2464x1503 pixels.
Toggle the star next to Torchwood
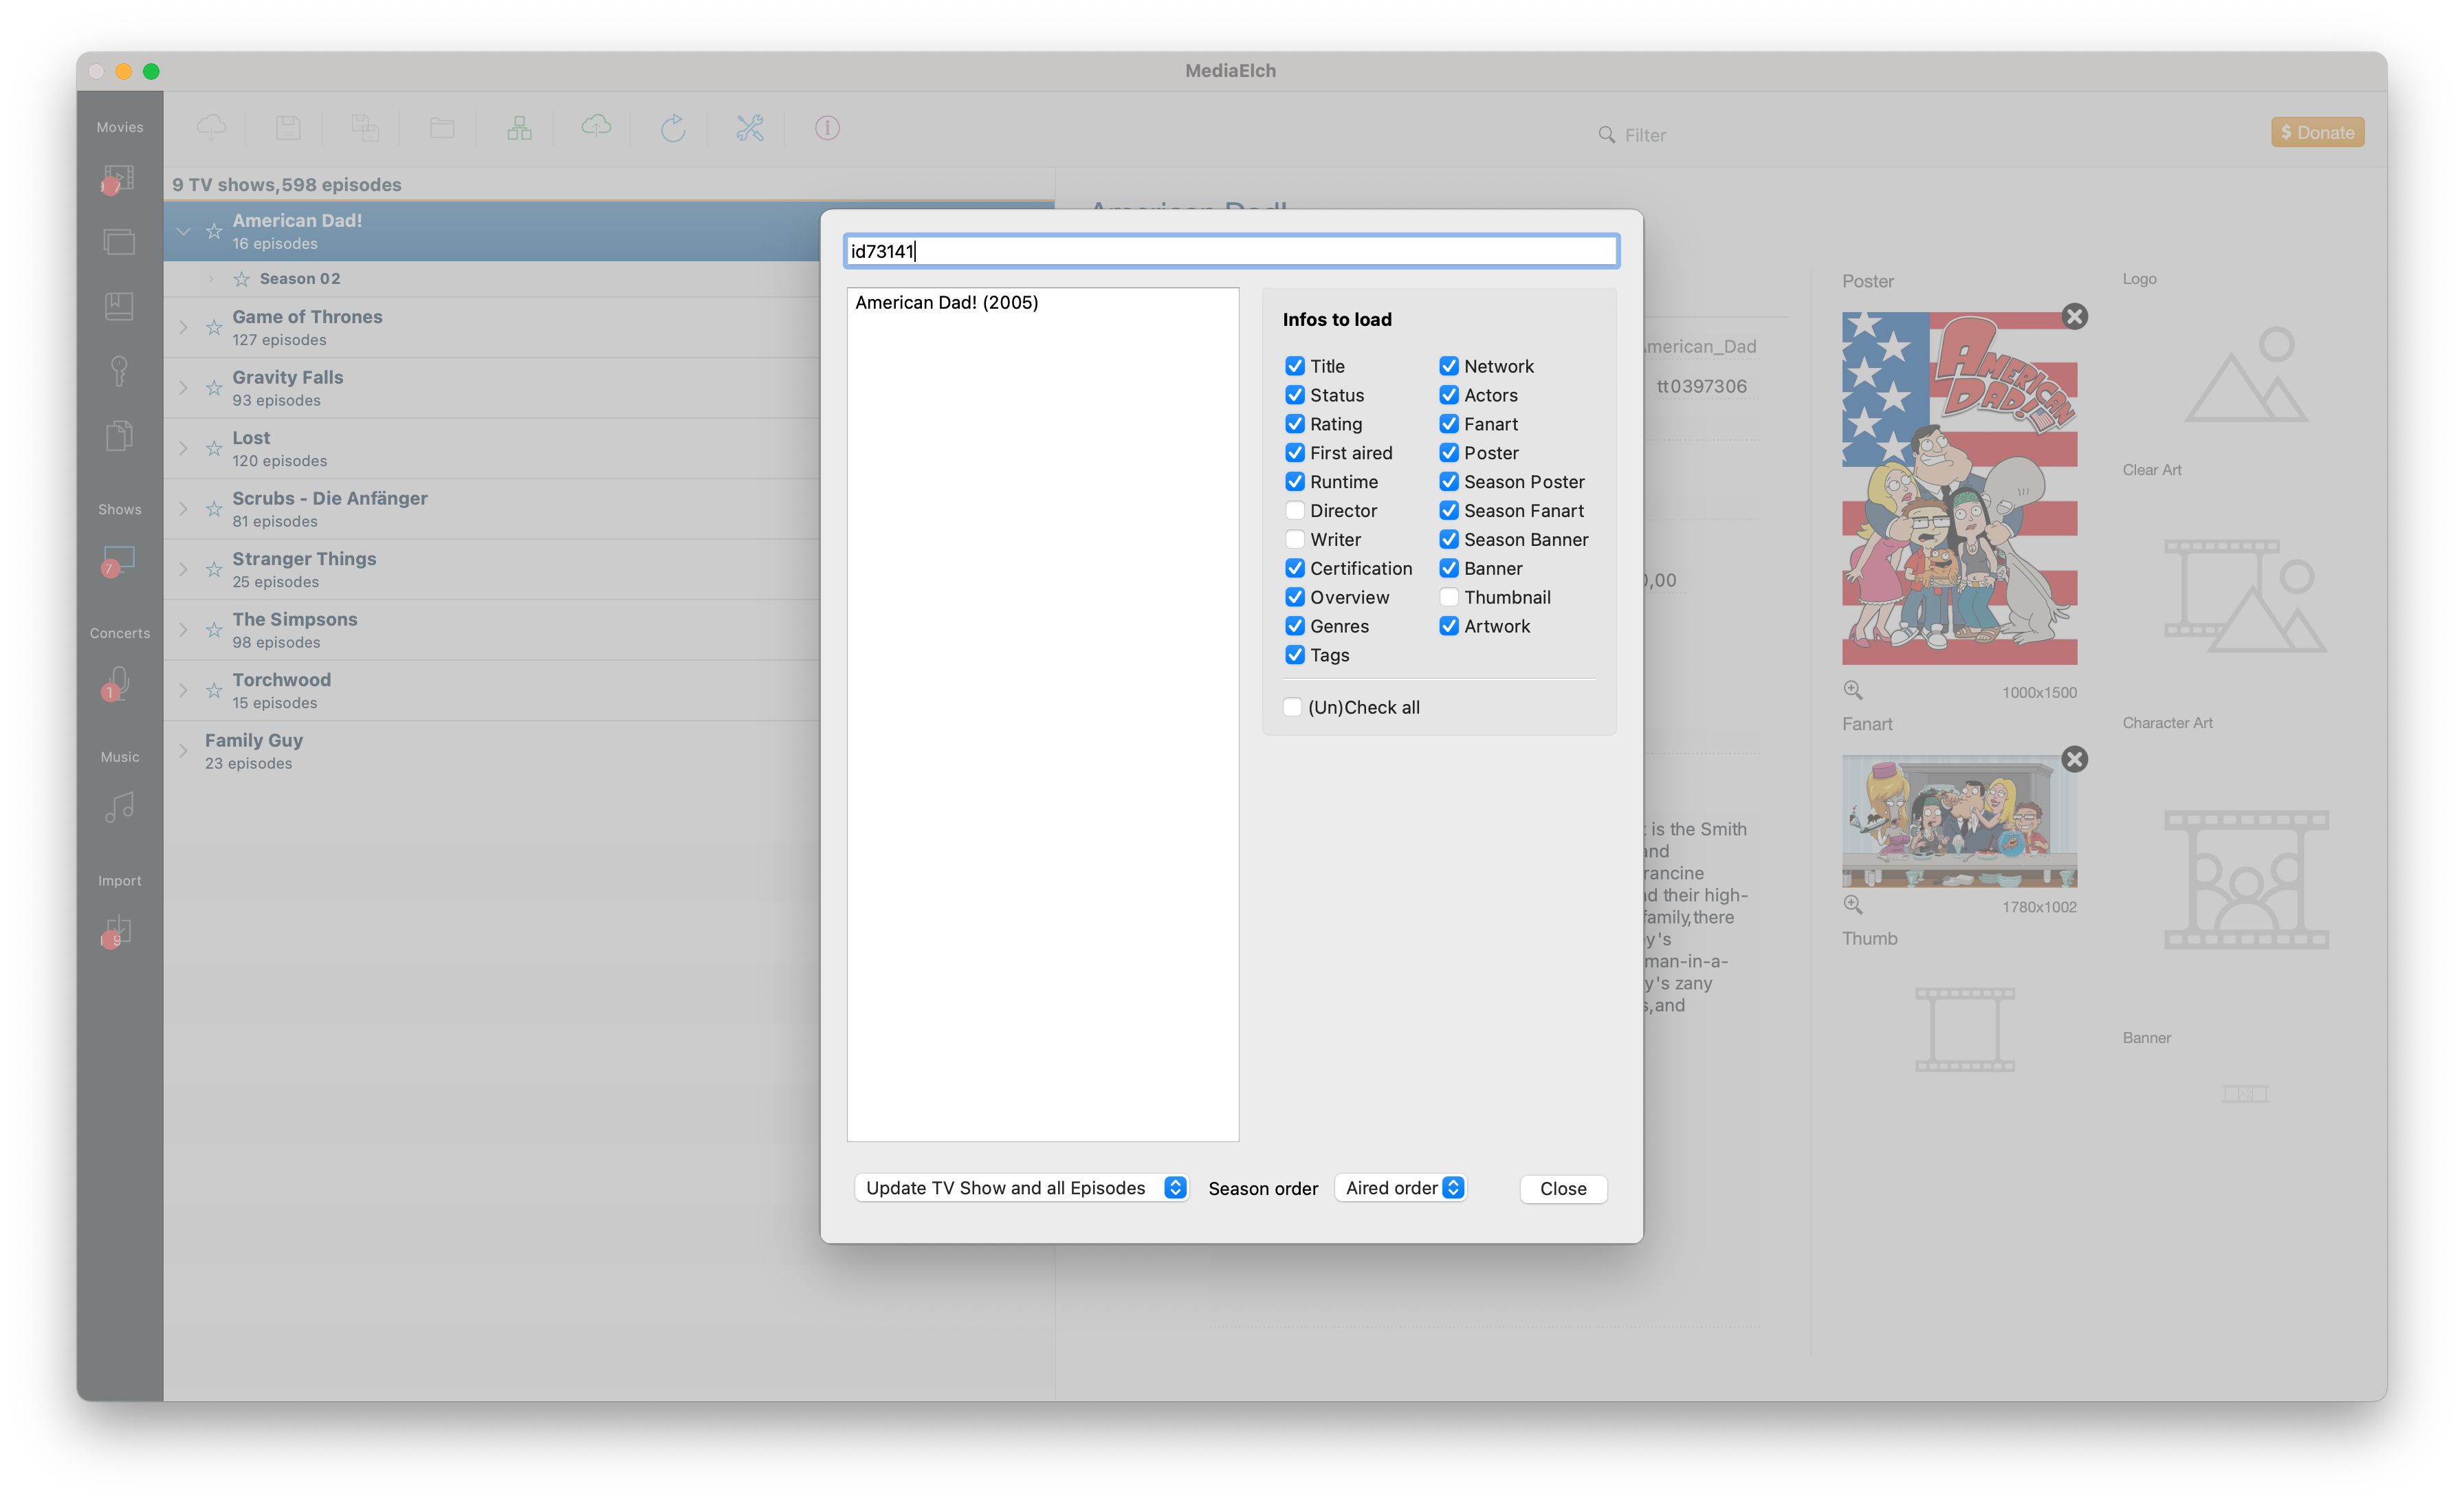tap(213, 690)
